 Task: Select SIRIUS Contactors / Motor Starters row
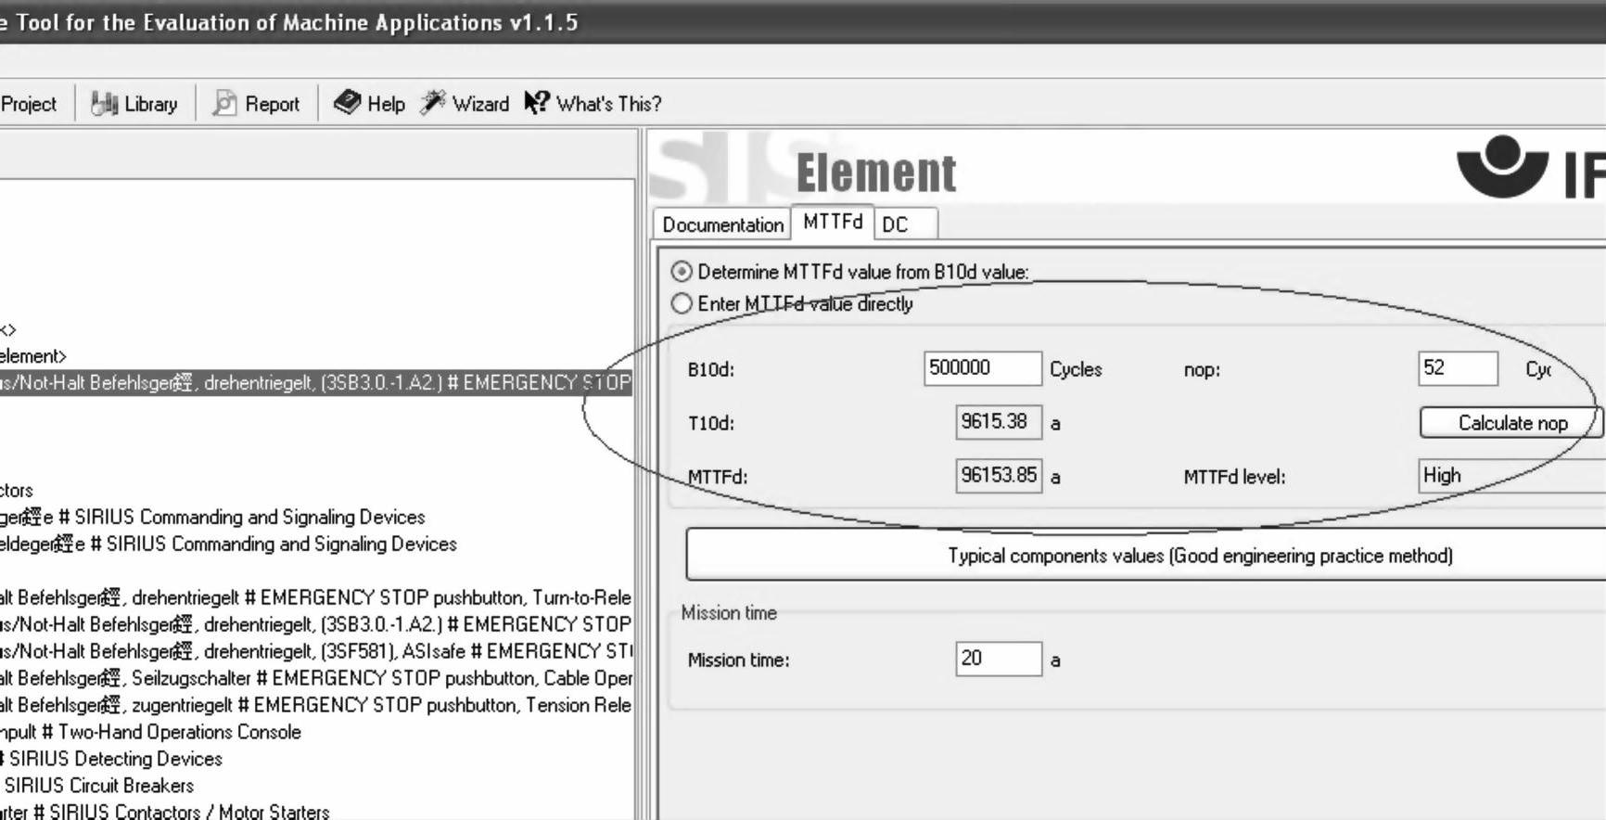165,812
